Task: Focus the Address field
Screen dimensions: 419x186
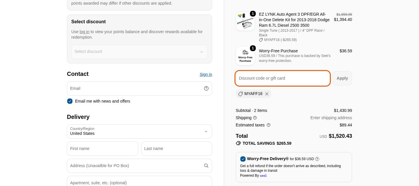Action: (139, 166)
